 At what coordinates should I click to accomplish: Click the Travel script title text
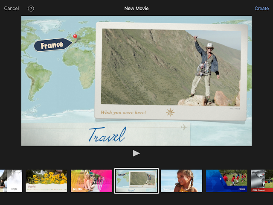point(107,135)
